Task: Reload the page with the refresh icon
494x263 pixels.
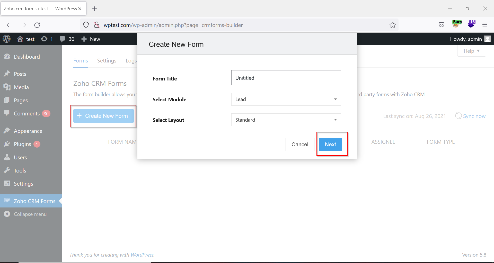Action: tap(37, 25)
